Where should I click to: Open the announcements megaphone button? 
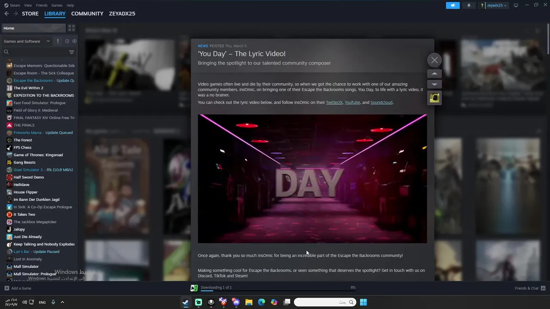tap(453, 5)
